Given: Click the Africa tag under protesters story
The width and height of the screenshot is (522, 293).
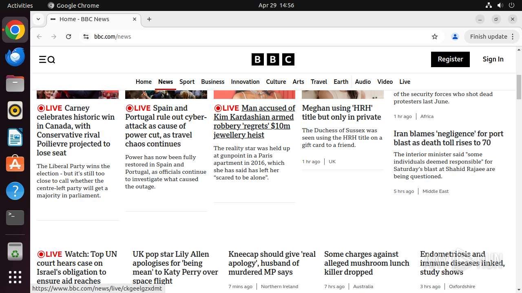Looking at the screenshot, I should (x=427, y=116).
